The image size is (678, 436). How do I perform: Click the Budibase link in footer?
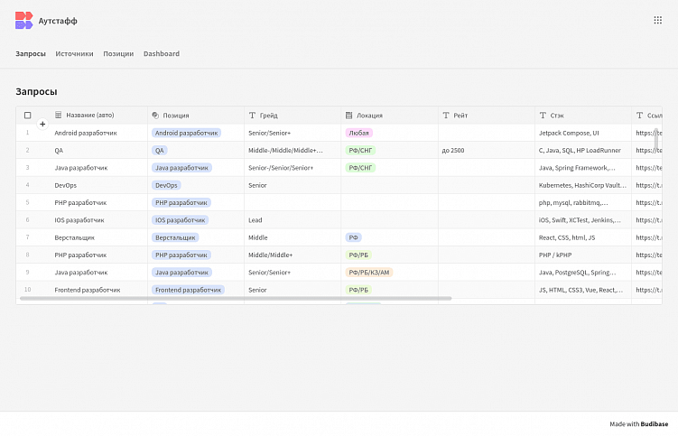click(655, 423)
